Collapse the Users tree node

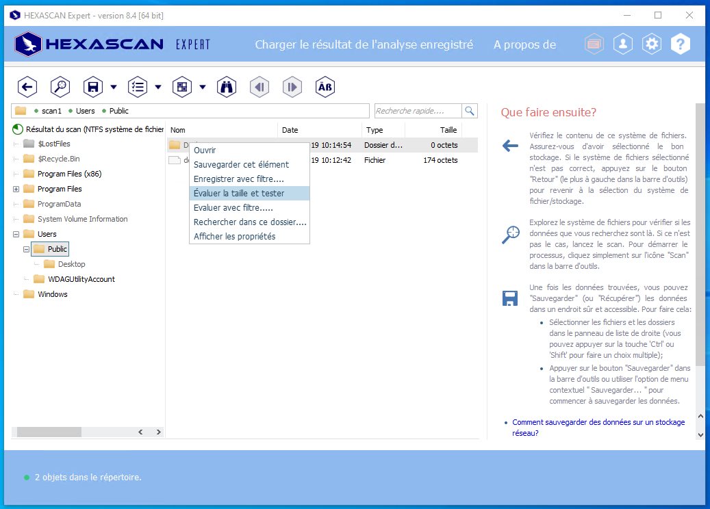click(16, 235)
